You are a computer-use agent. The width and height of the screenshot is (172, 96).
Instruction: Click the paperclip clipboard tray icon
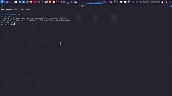(x=118, y=2)
